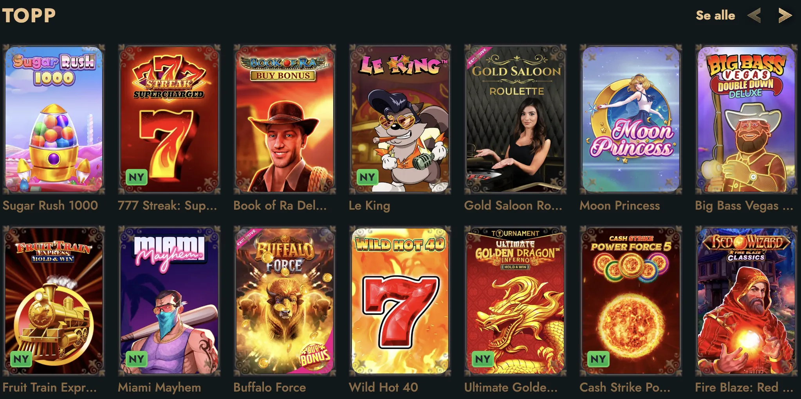Launch 777 Streak Supercharged game tile
Viewport: 801px width, 399px height.
169,119
